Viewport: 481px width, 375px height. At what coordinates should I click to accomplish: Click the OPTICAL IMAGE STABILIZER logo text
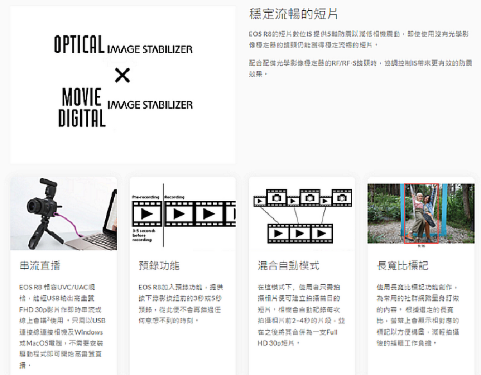click(123, 45)
